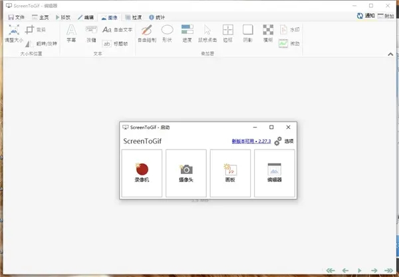Switch to the 编辑 ribbon tab
Viewport: 399px width, 277px height.
point(84,17)
